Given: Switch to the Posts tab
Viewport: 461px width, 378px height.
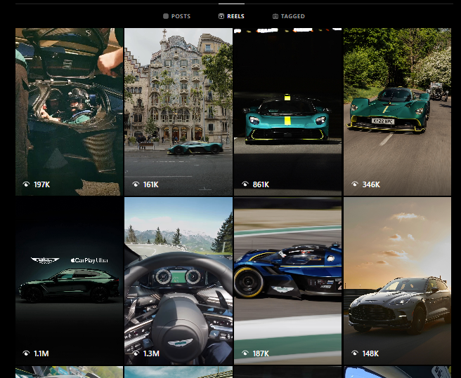Looking at the screenshot, I should 176,16.
